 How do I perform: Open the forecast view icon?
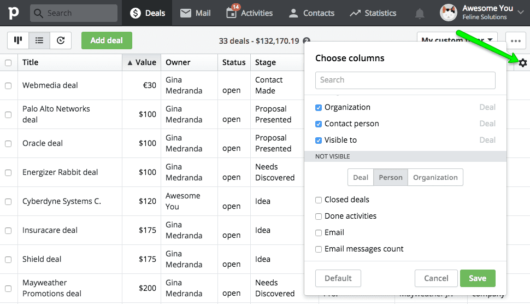[61, 40]
